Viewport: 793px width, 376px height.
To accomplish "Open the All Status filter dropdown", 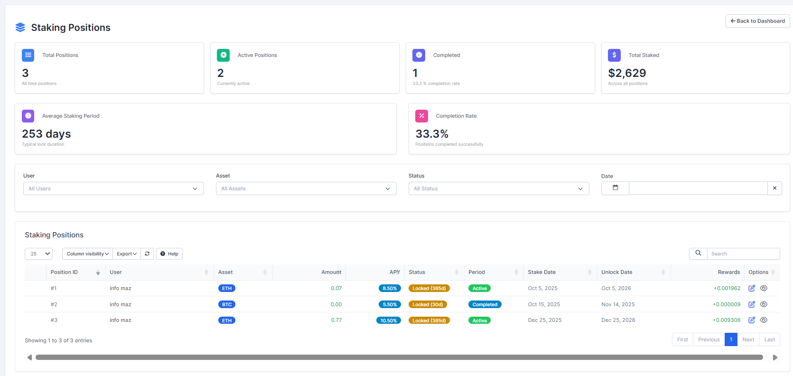I will coord(498,188).
